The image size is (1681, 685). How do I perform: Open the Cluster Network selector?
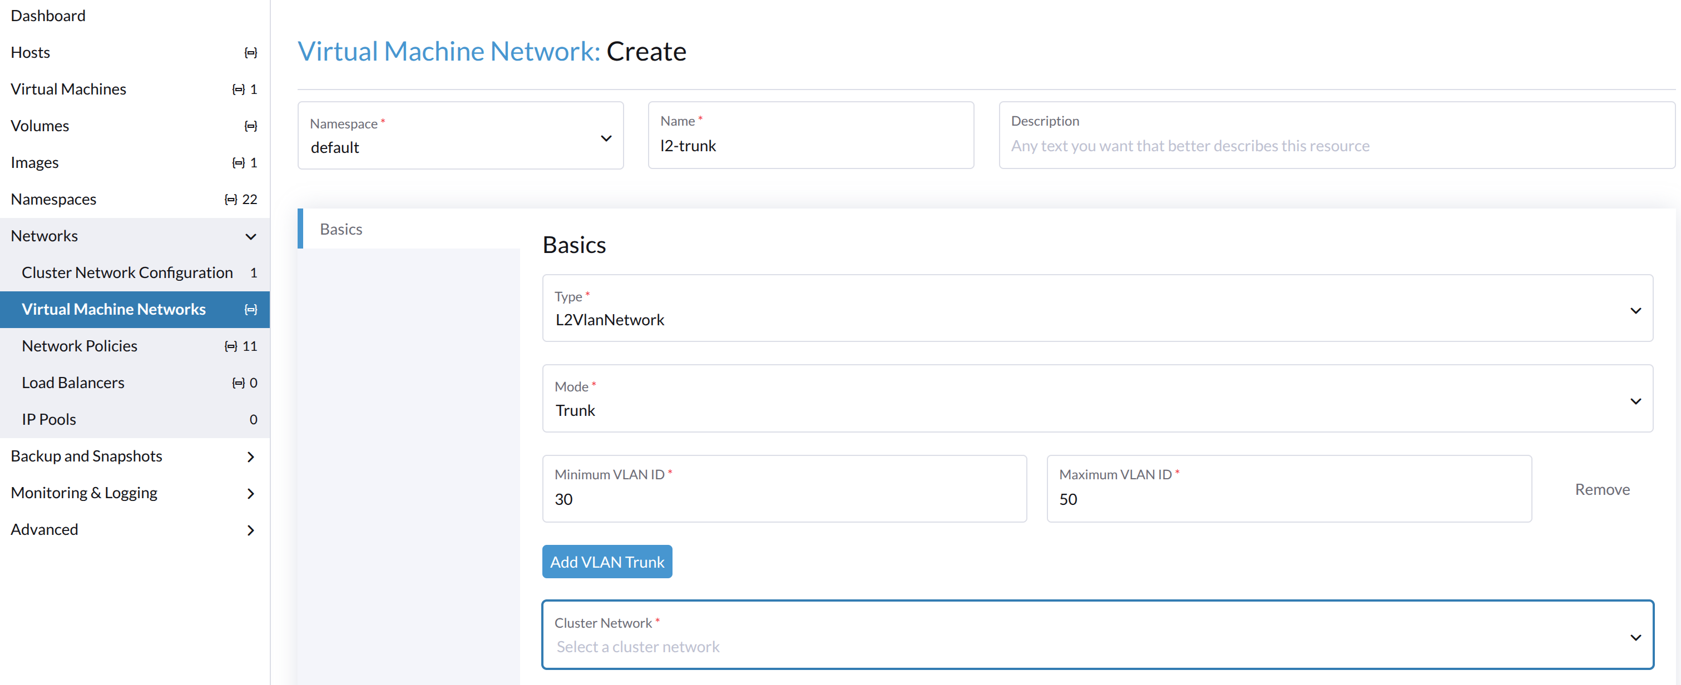[1096, 635]
